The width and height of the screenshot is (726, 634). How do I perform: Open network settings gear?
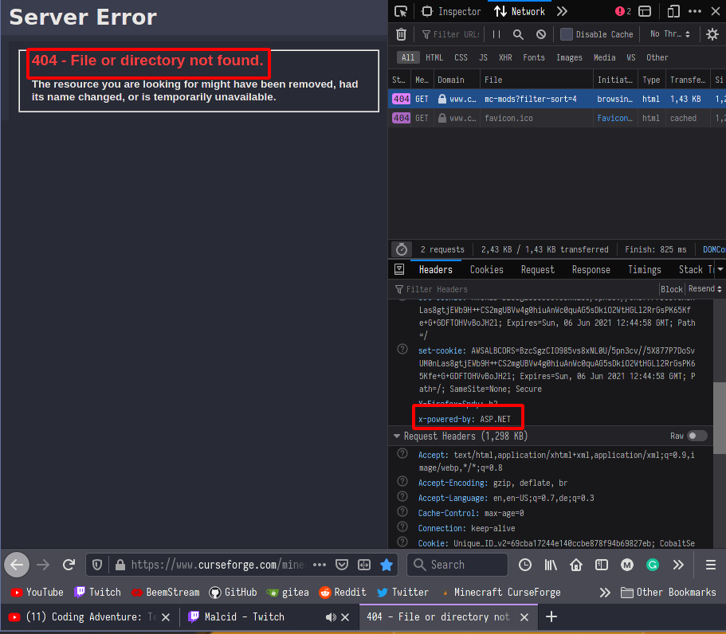click(712, 34)
